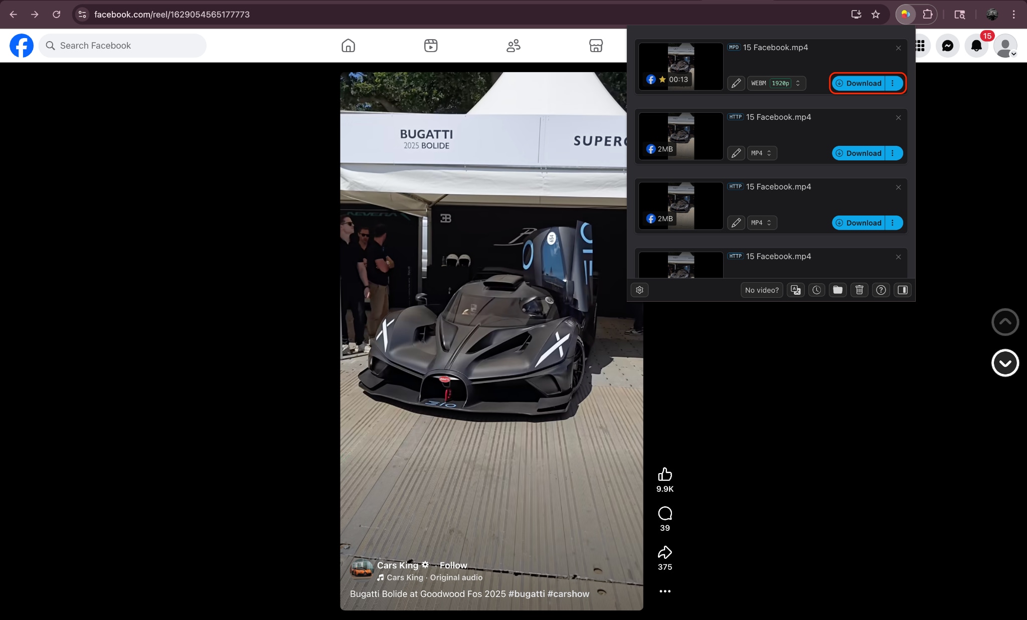The width and height of the screenshot is (1027, 620).
Task: Download the second 15 Facebook.mp4 item
Action: click(x=859, y=153)
